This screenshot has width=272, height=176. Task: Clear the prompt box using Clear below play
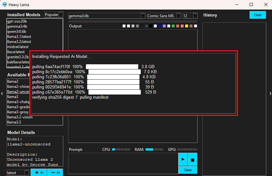(x=188, y=170)
